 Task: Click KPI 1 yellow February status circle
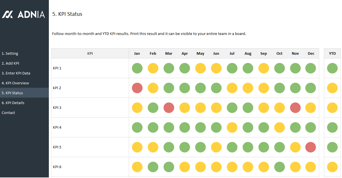pyautogui.click(x=153, y=68)
